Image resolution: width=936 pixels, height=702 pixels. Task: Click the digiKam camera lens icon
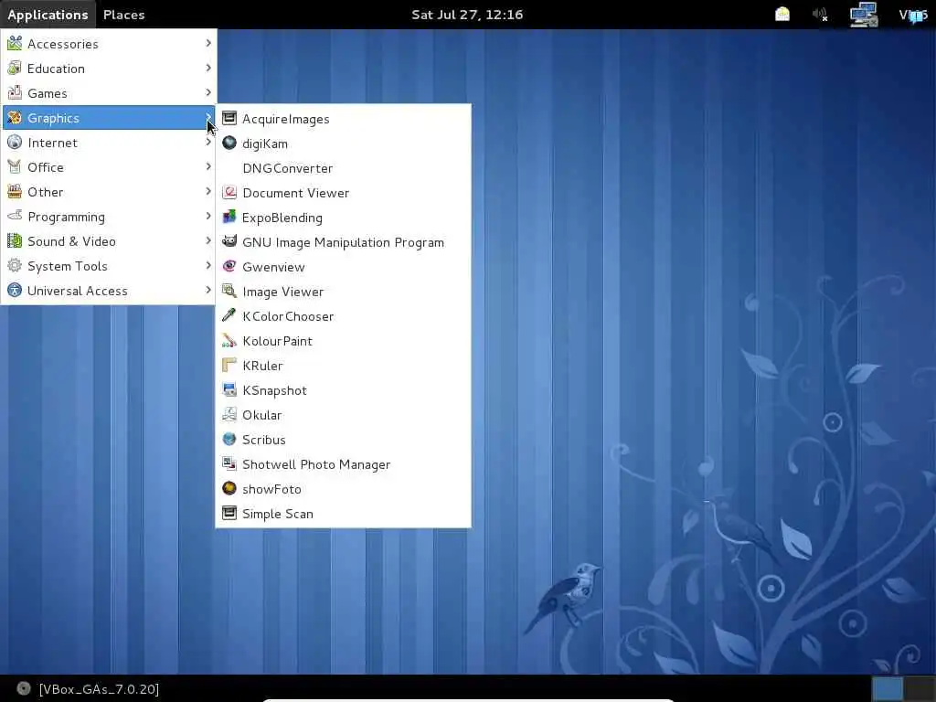point(229,143)
